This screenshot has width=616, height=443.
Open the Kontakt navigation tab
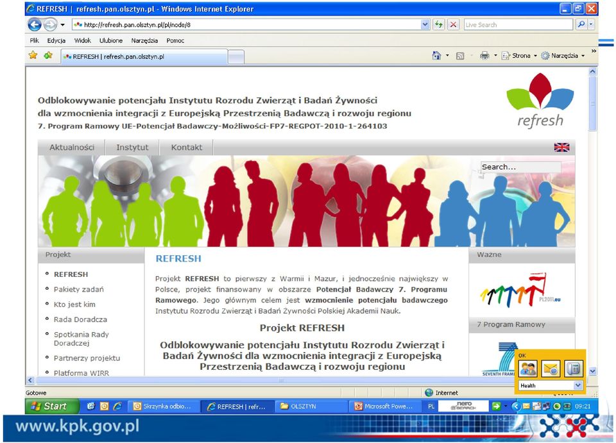186,147
